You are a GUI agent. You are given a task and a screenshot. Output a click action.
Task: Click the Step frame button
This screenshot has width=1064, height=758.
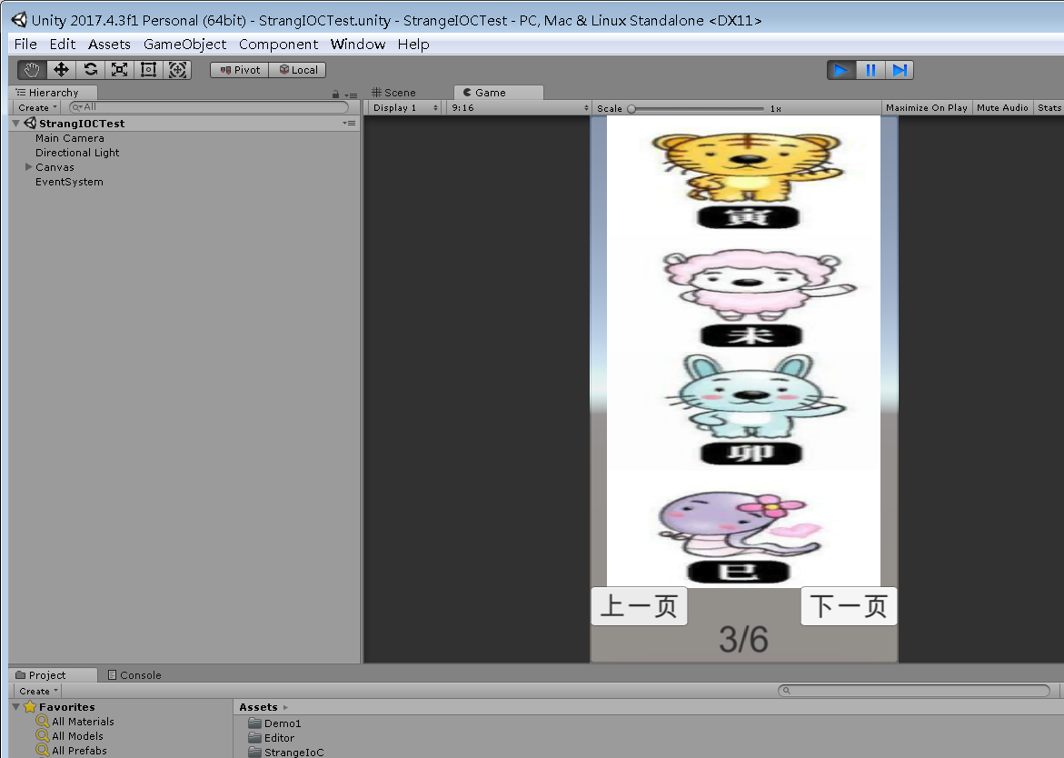pos(900,69)
